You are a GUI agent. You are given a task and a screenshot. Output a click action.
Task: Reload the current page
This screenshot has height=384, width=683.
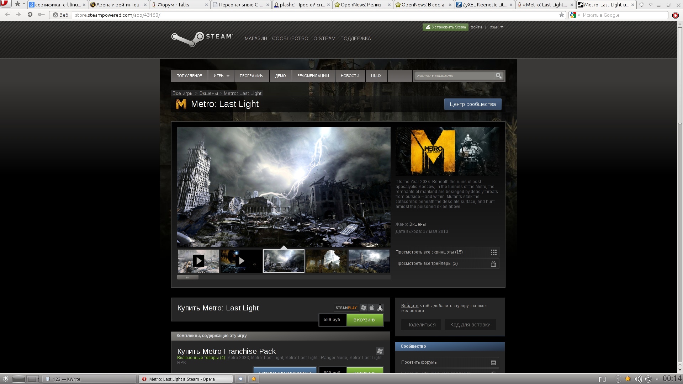point(30,15)
